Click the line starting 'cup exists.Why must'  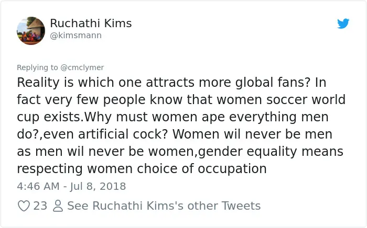pos(172,117)
